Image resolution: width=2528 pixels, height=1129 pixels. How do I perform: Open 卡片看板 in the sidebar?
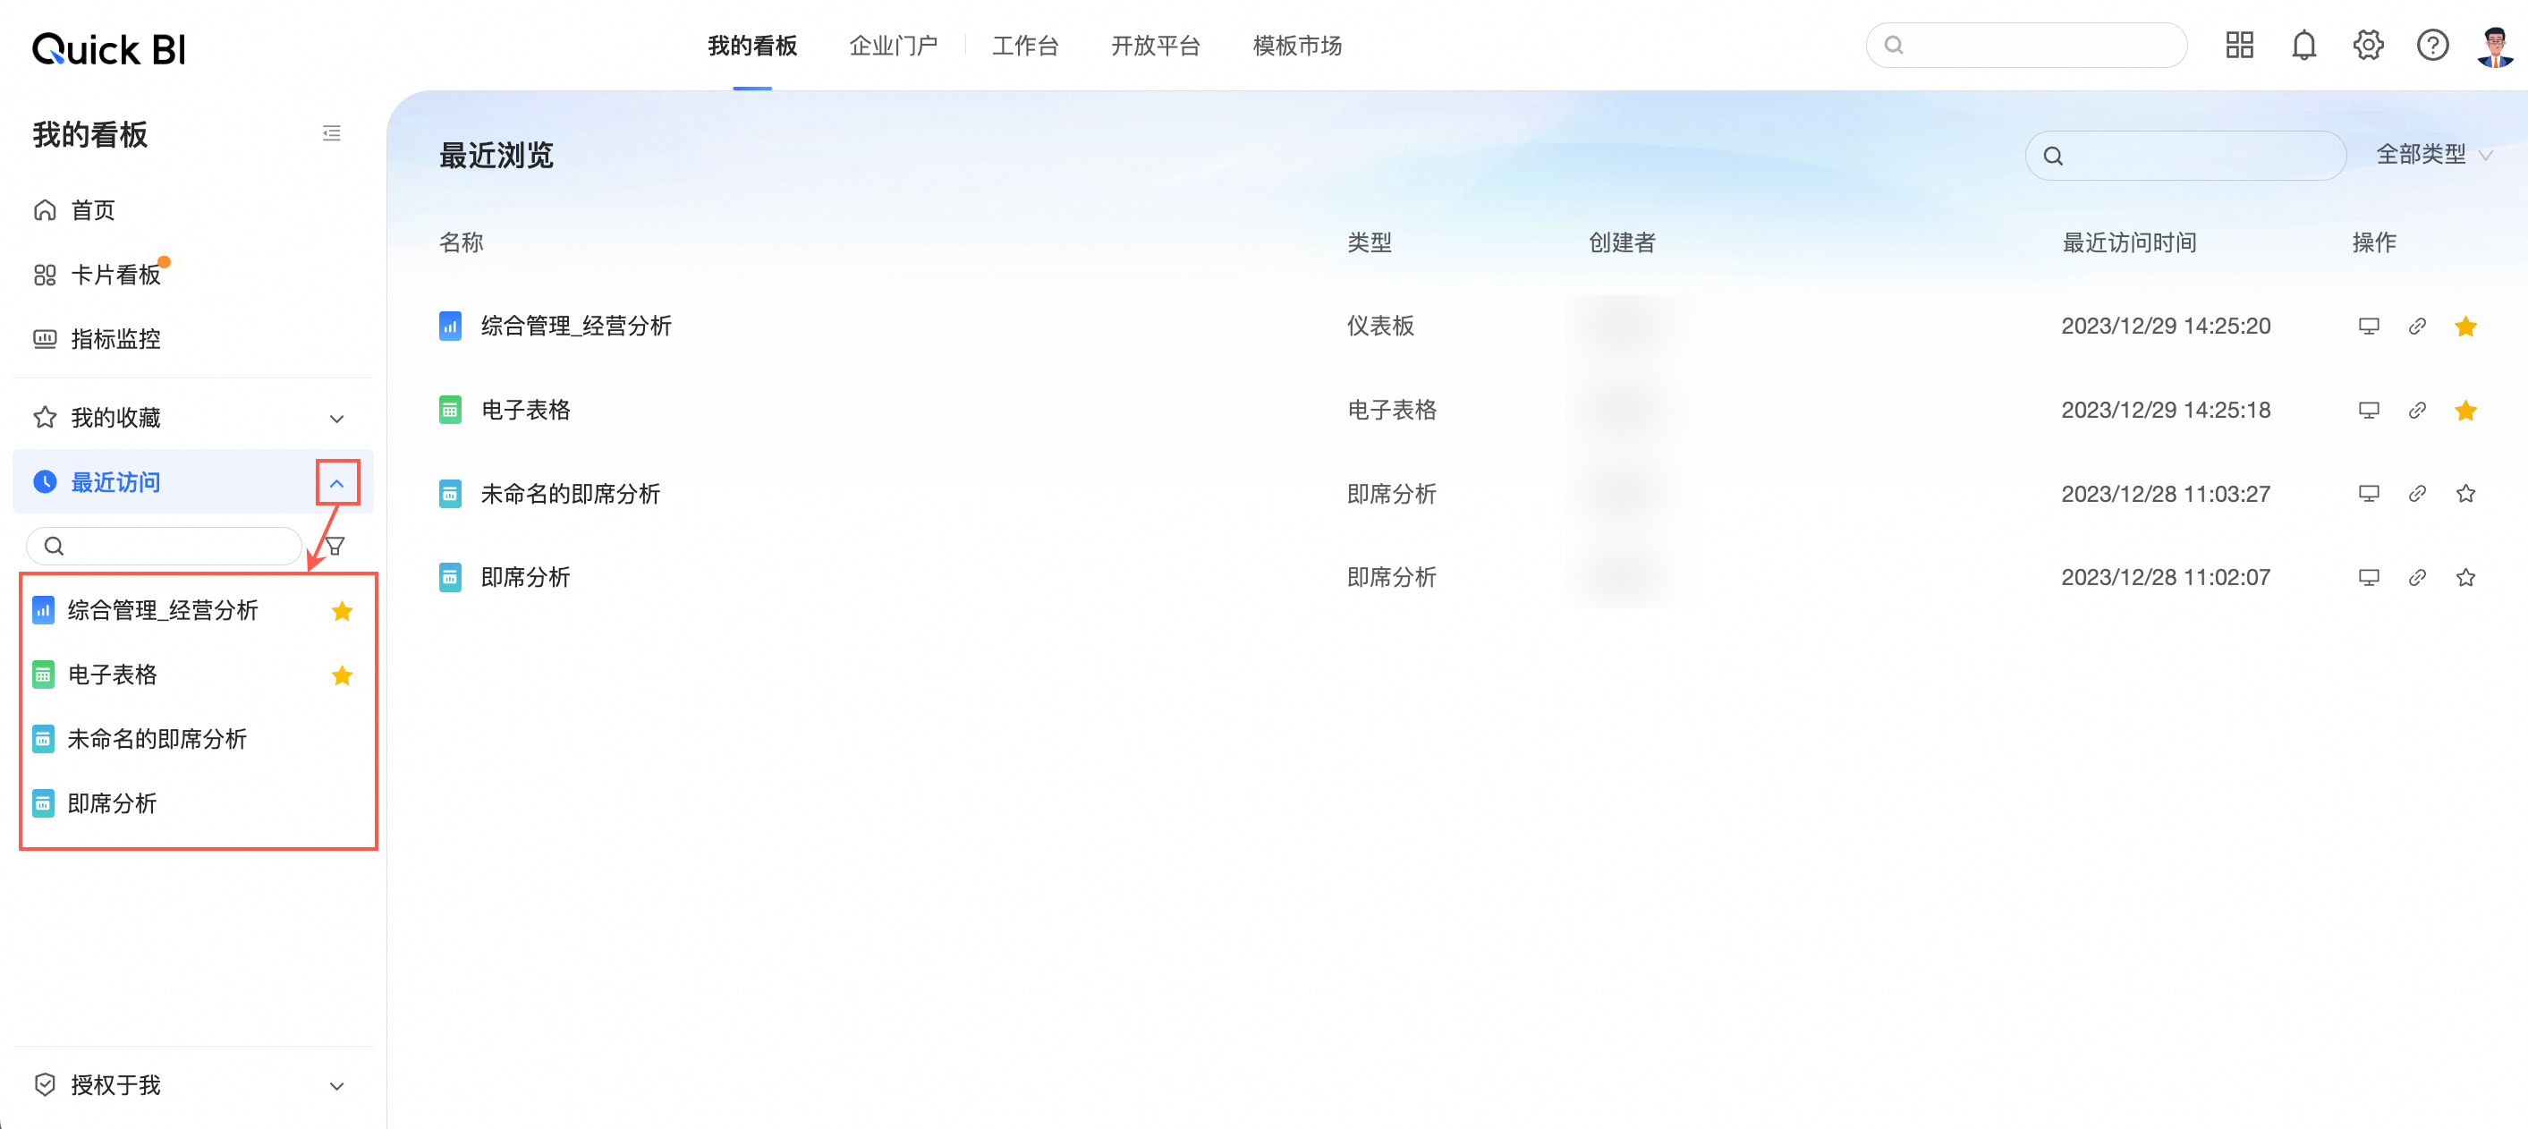[115, 275]
